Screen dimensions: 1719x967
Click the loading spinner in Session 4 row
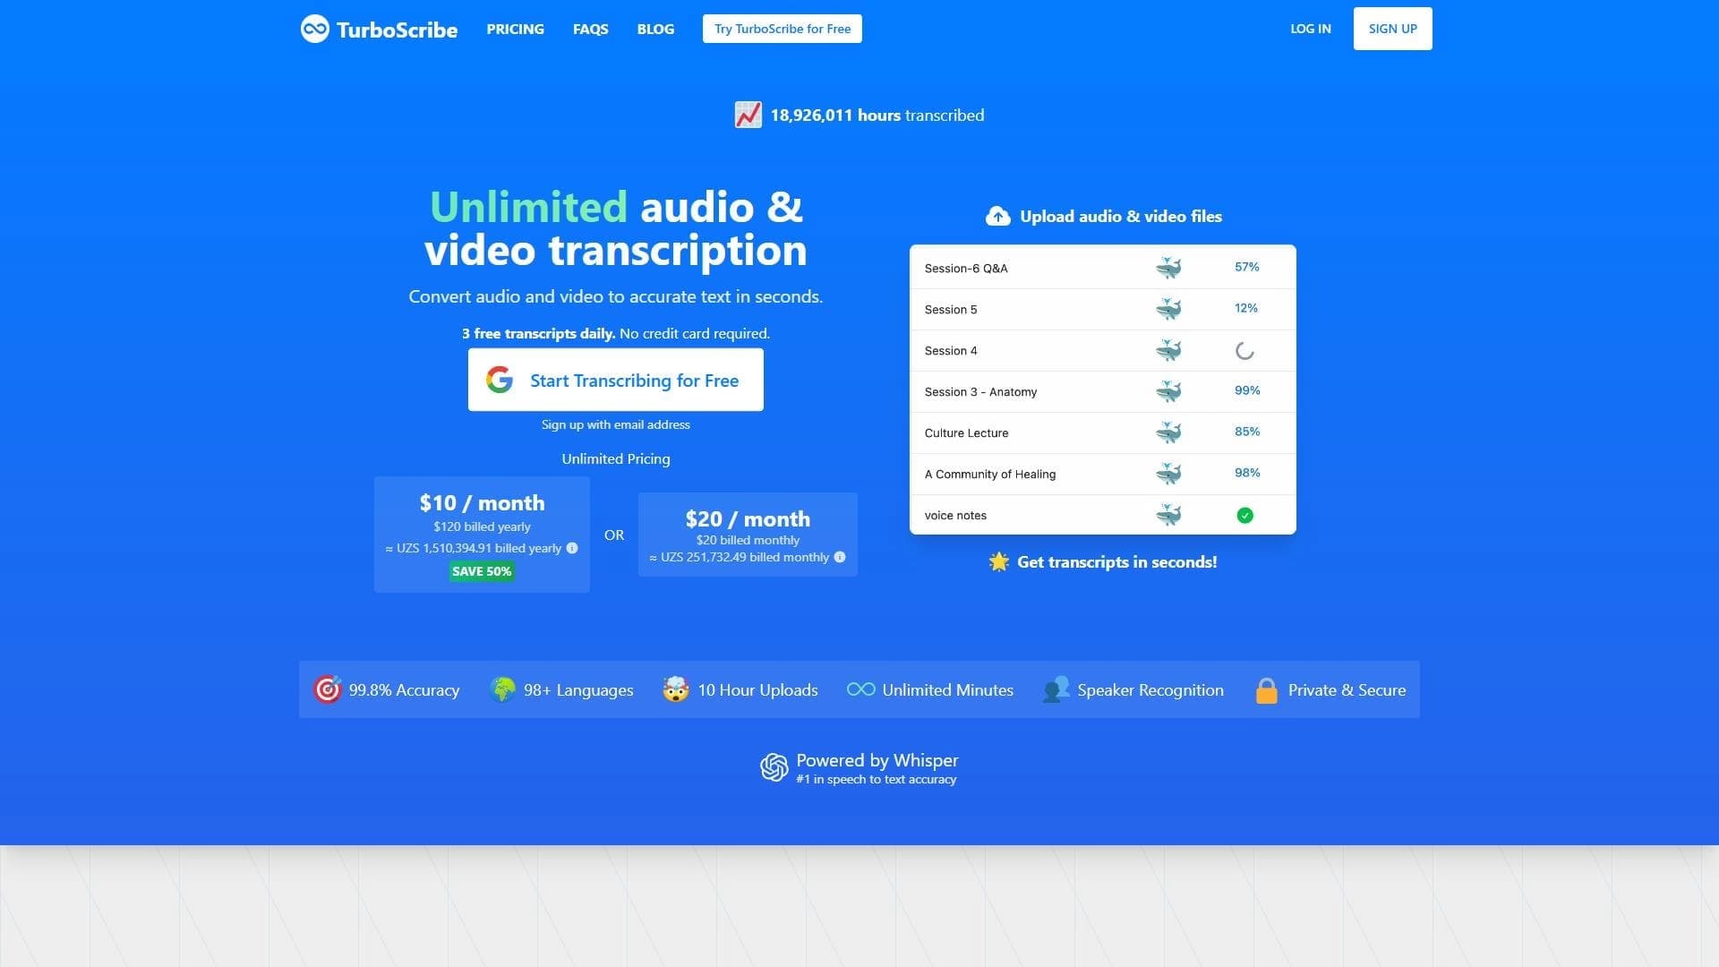point(1244,351)
